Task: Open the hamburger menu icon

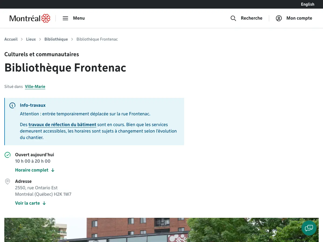Action: point(65,18)
